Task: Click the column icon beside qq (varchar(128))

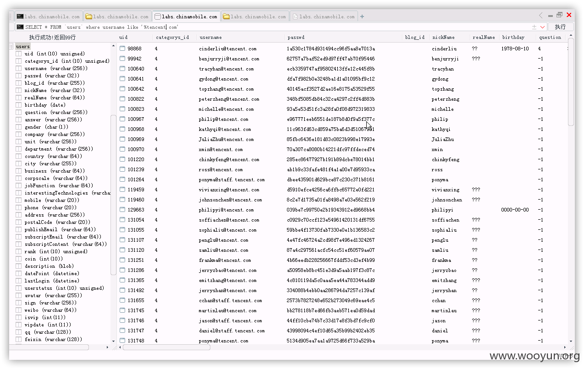Action: coord(19,332)
